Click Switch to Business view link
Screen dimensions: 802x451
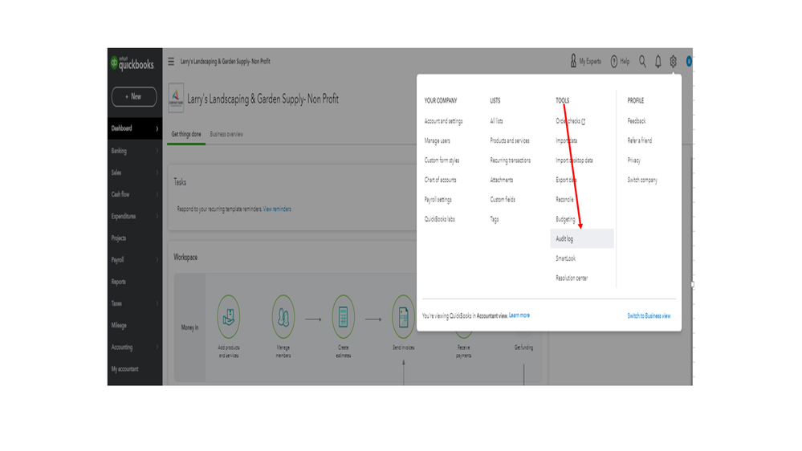649,316
